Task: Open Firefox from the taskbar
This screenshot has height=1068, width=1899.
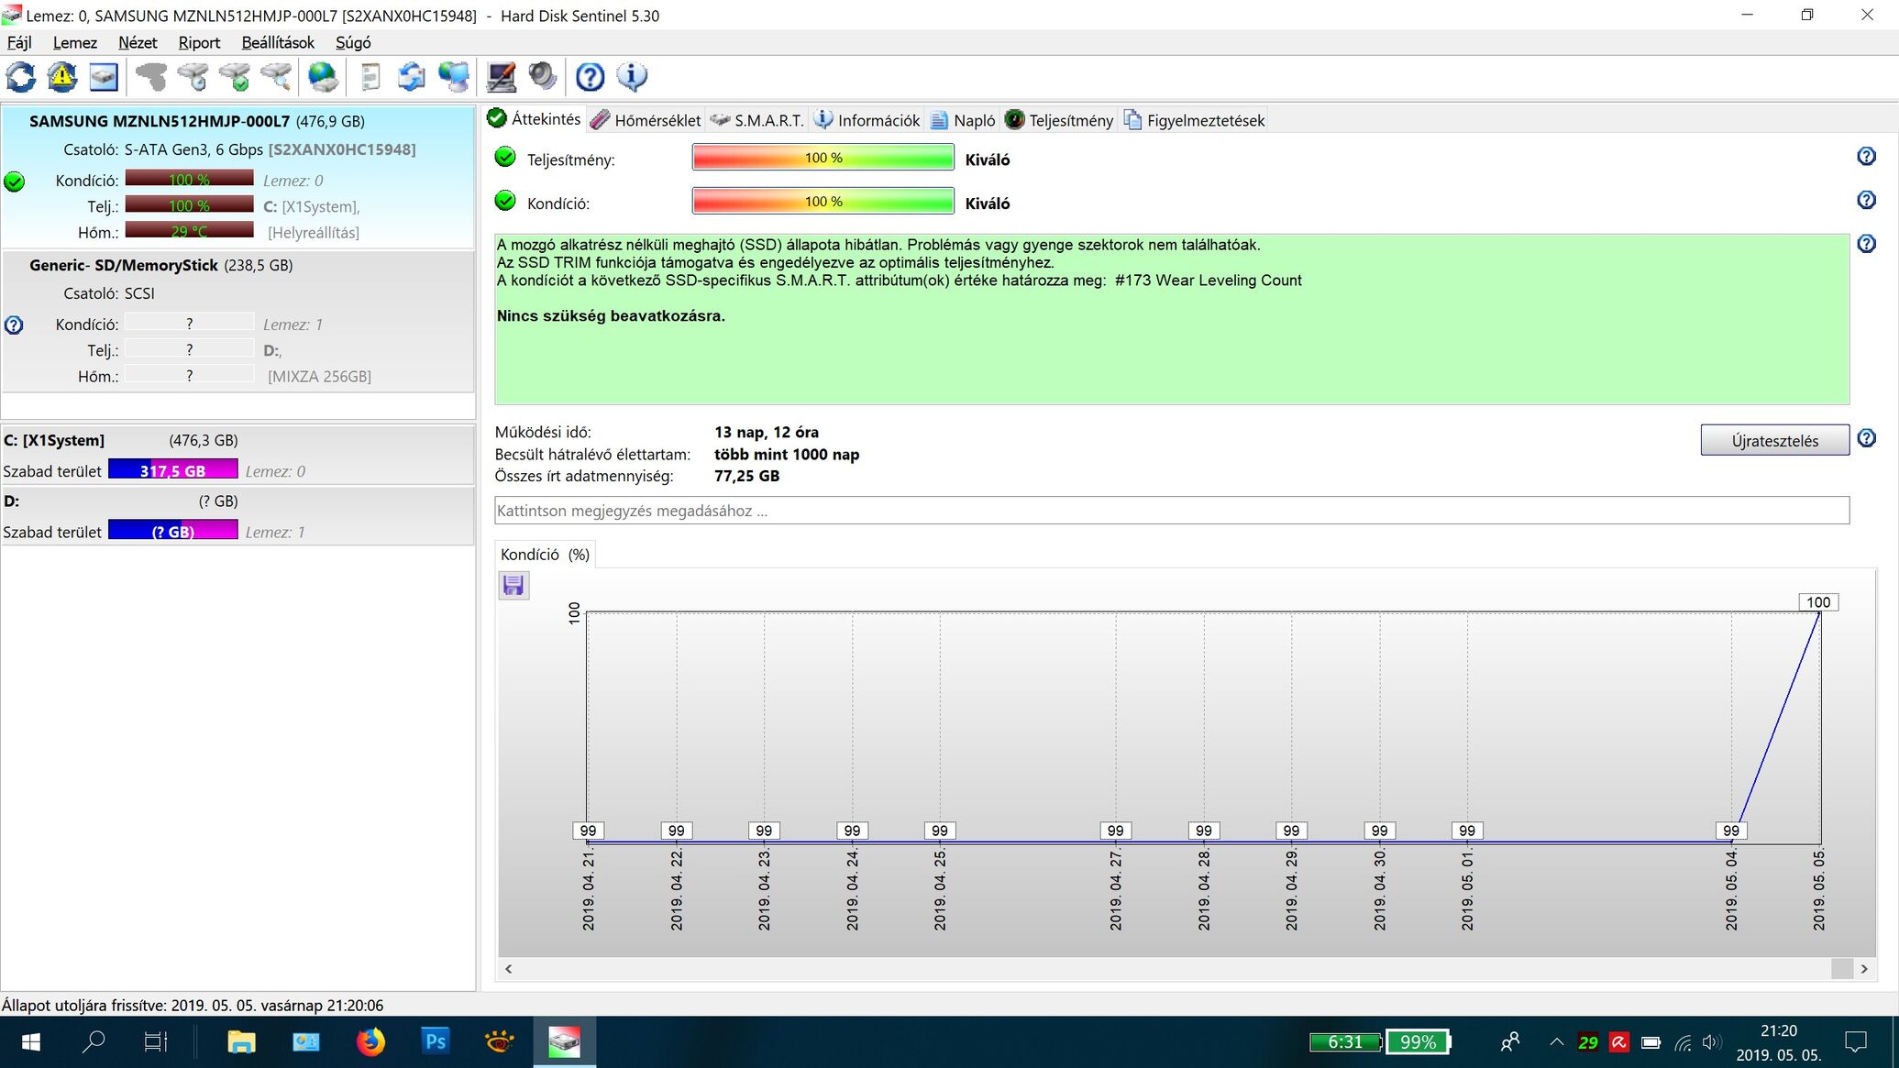Action: click(370, 1042)
